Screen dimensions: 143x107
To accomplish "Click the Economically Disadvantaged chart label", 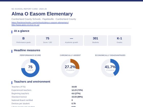I will pyautogui.click(x=110, y=55).
